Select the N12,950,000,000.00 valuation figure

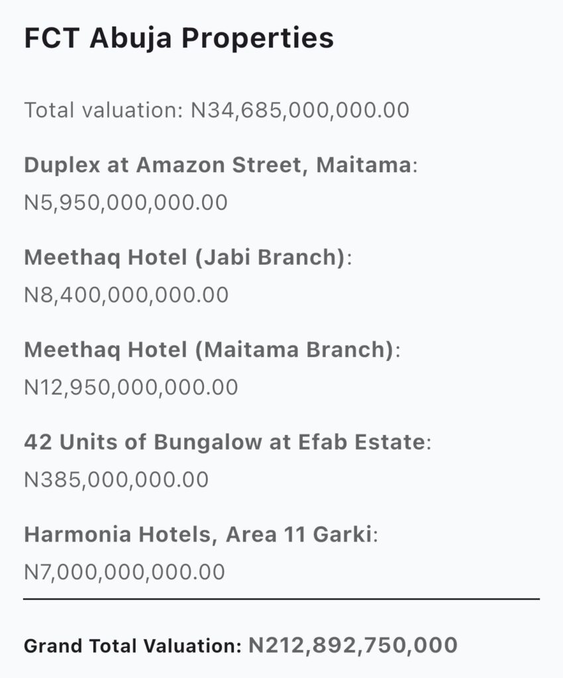[x=131, y=387]
